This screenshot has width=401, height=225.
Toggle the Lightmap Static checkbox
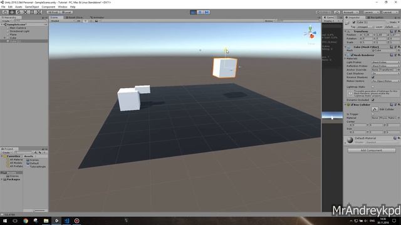pyautogui.click(x=373, y=87)
